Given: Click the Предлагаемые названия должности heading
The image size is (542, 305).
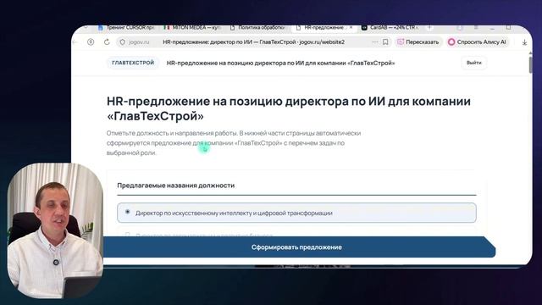Looking at the screenshot, I should point(175,186).
